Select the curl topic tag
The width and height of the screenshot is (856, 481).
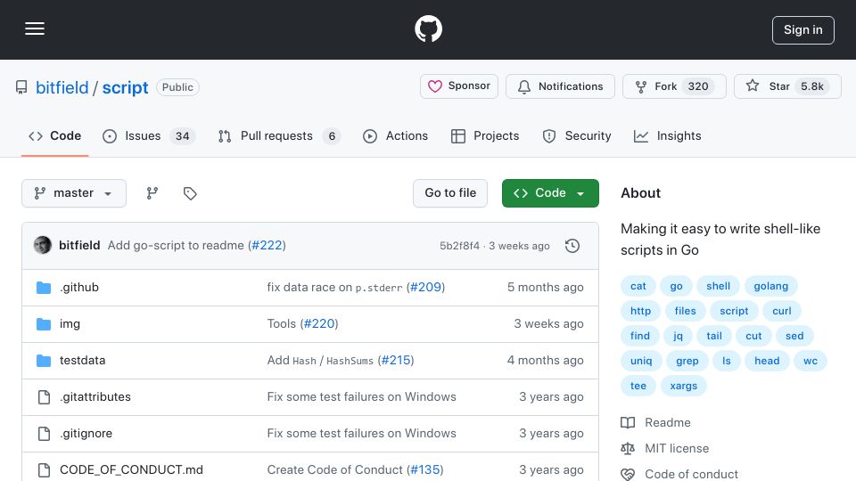pyautogui.click(x=782, y=311)
